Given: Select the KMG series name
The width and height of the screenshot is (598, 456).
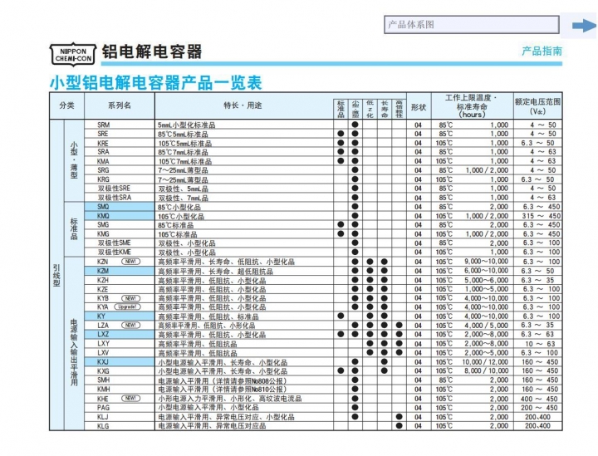Looking at the screenshot, I should point(103,234).
